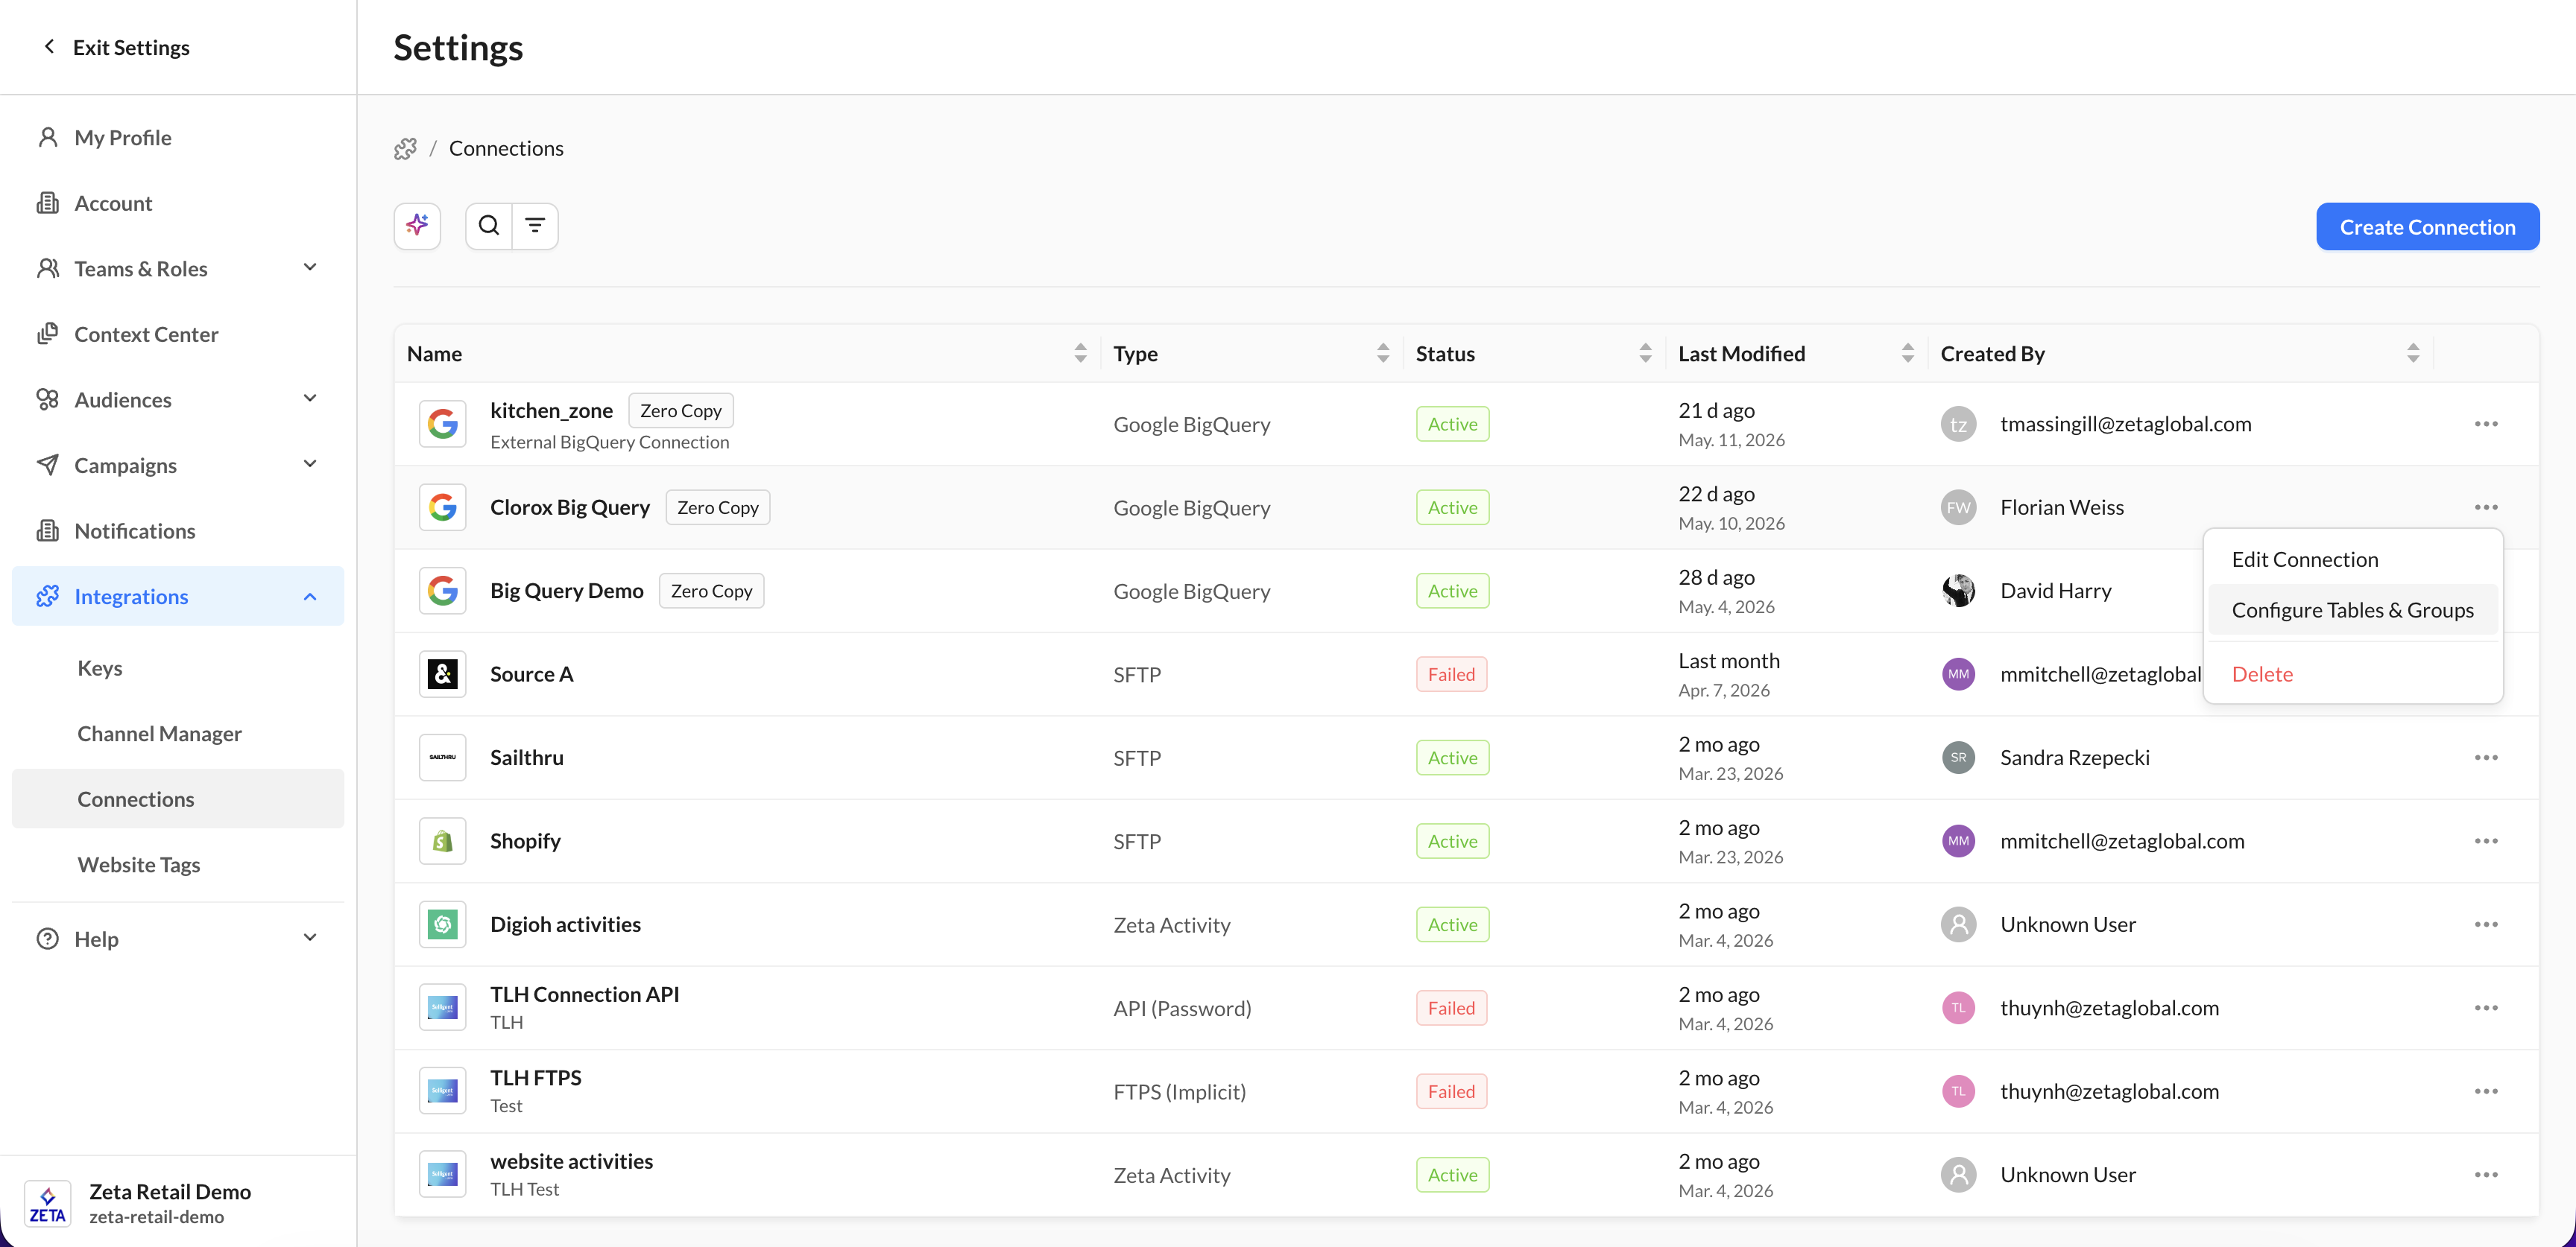The height and width of the screenshot is (1247, 2576).
Task: Open more options for Digioh activities
Action: click(2486, 924)
